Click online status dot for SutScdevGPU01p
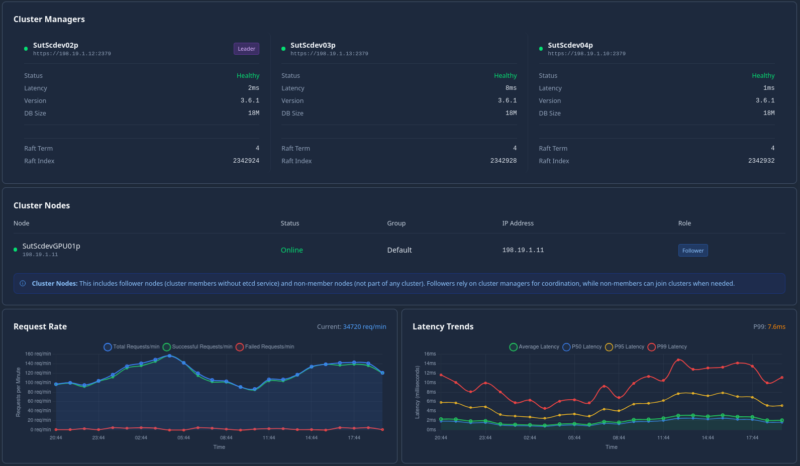 pos(16,250)
